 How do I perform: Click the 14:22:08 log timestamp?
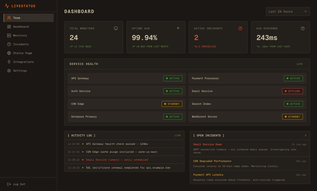pyautogui.click(x=74, y=144)
